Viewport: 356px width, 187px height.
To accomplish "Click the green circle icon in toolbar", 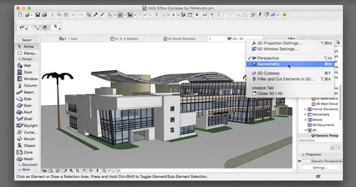I will tap(285, 15).
